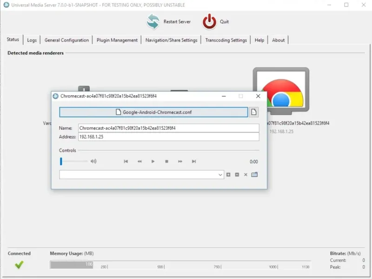The height and width of the screenshot is (279, 372).
Task: Click the add-to-playlist plus icon
Action: pos(228,175)
